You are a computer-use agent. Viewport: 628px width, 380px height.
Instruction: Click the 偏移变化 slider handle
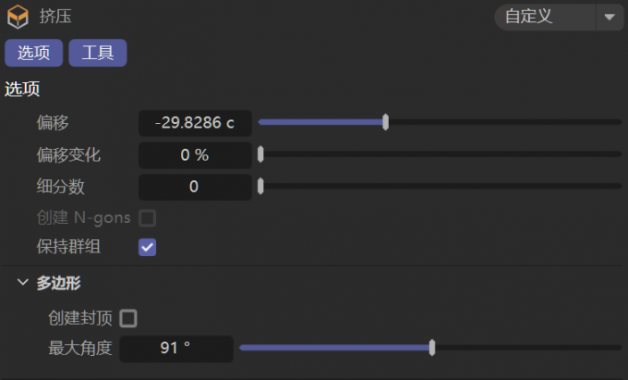click(260, 153)
